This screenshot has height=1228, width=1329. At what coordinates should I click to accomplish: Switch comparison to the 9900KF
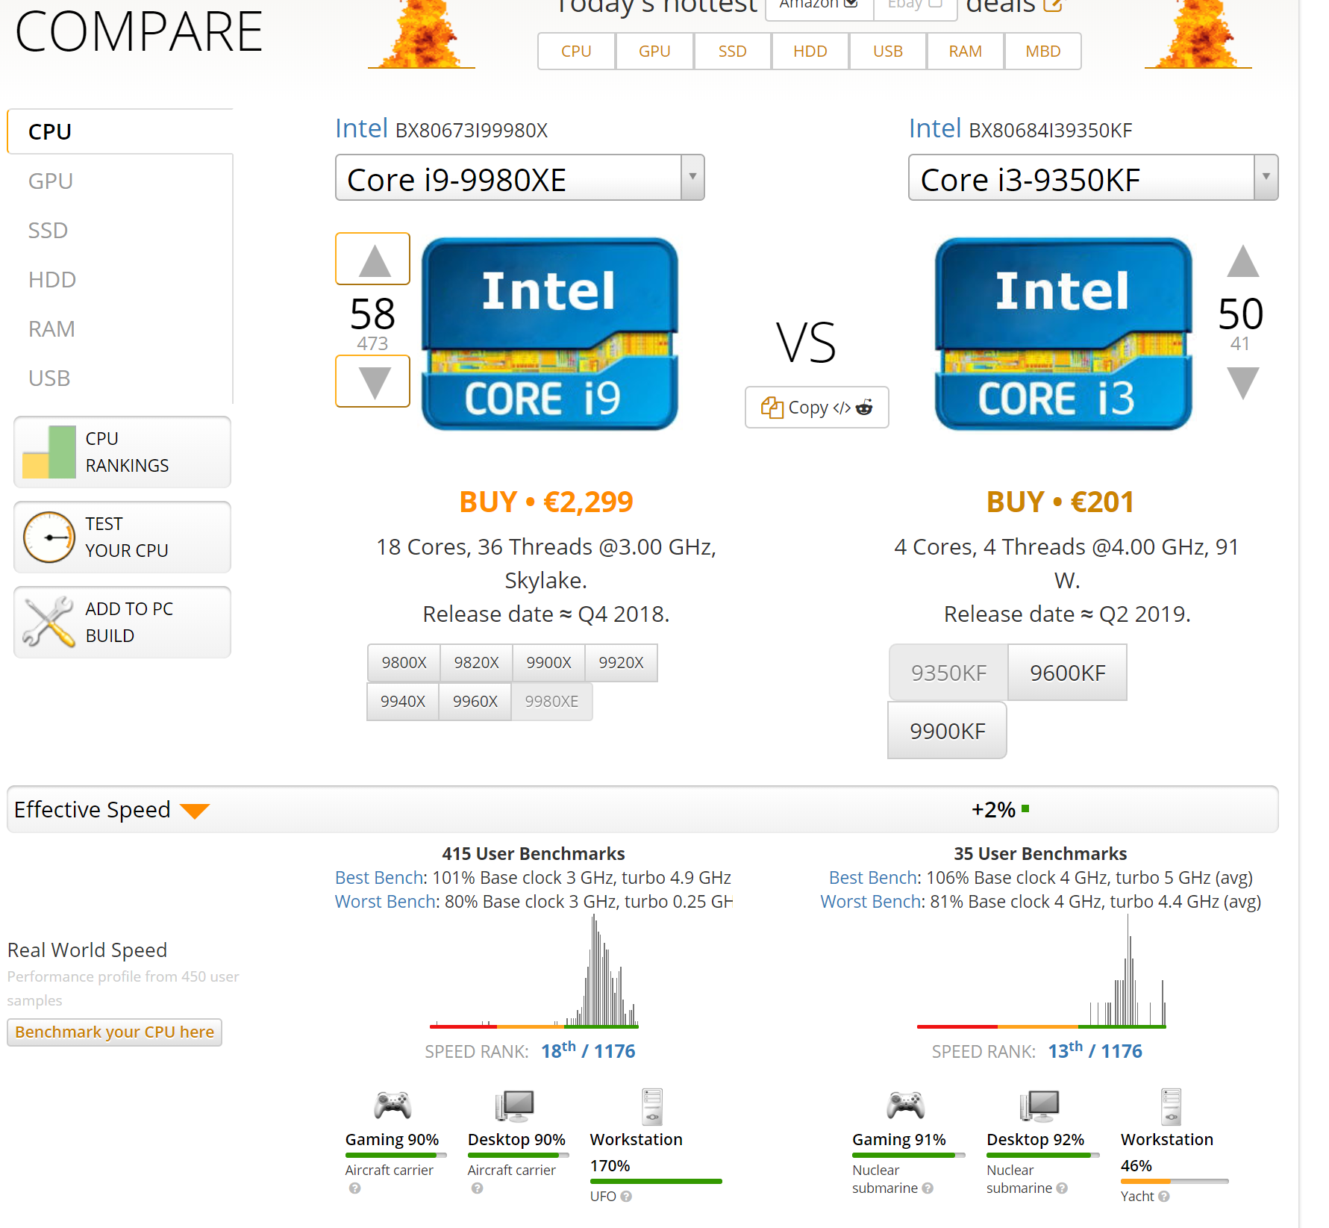pos(948,731)
